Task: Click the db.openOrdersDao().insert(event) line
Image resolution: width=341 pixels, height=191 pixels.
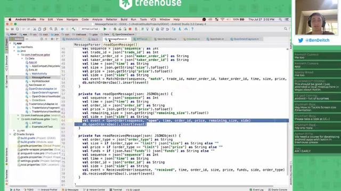Action: 115,124
